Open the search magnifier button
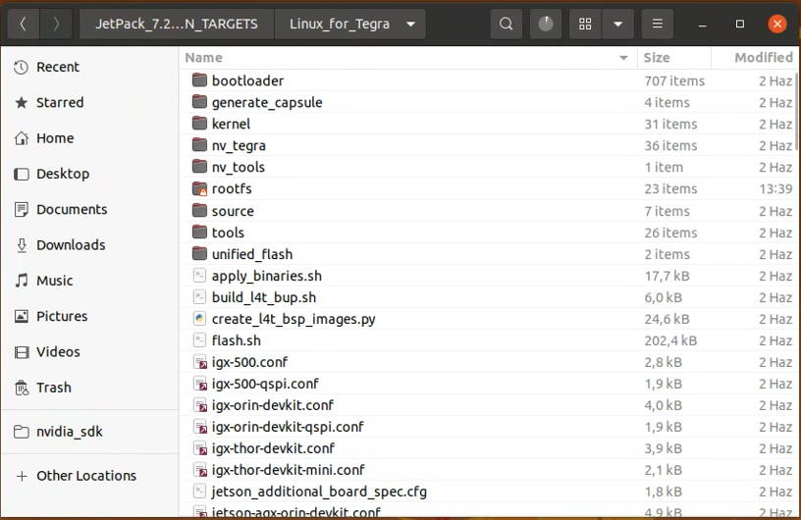 pyautogui.click(x=506, y=24)
